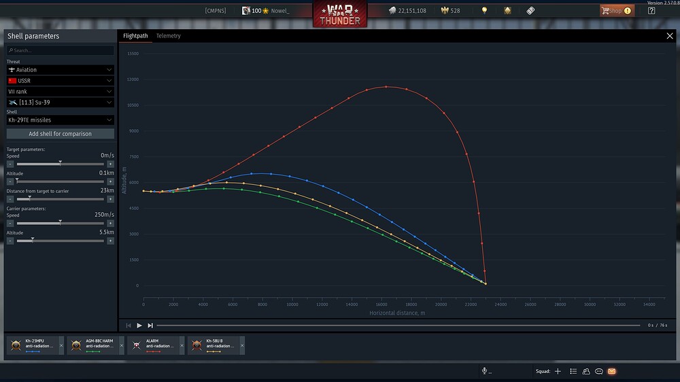The width and height of the screenshot is (680, 382).
Task: Decrease distance from target to carrier
Action: click(10, 199)
